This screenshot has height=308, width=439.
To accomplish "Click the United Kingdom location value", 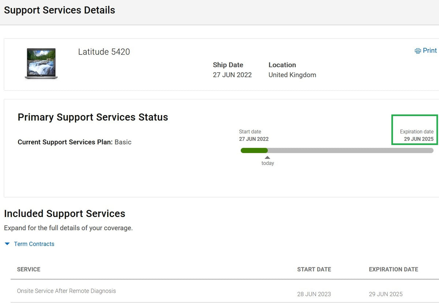I will click(292, 75).
